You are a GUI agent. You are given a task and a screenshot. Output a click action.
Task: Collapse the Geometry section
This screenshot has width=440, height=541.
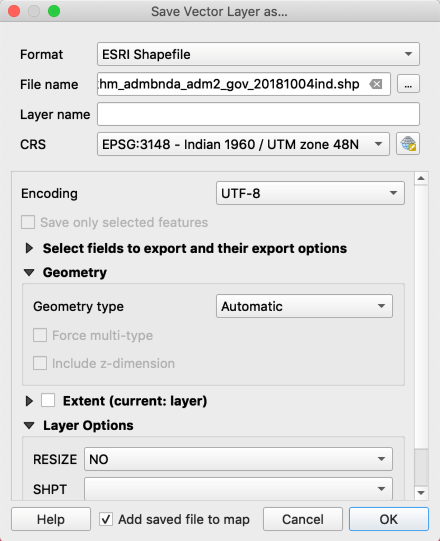pos(29,273)
